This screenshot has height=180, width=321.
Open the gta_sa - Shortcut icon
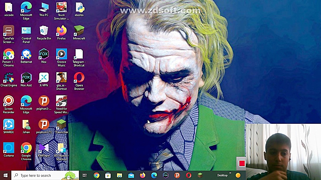pyautogui.click(x=61, y=81)
